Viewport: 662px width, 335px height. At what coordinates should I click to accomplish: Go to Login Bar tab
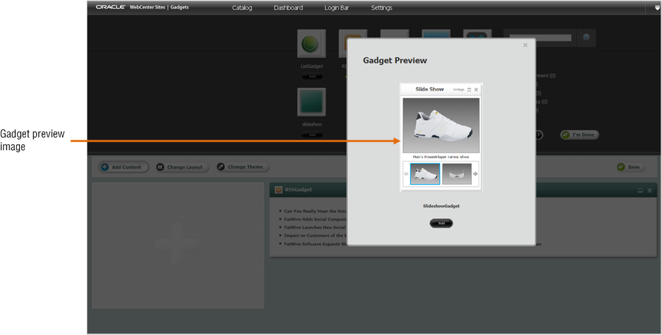pos(337,7)
